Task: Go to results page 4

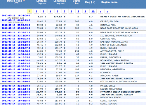Action: 50,11
